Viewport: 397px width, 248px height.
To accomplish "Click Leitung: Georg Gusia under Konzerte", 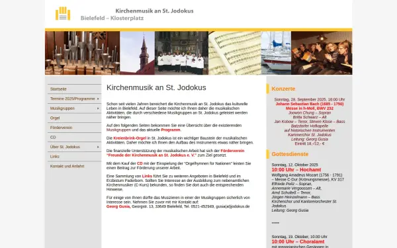I will tap(310, 139).
